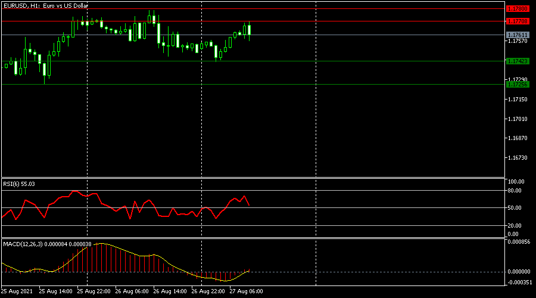This screenshot has width=536, height=298.
Task: Click the 26 Aug 14:00 time label
Action: click(x=170, y=291)
